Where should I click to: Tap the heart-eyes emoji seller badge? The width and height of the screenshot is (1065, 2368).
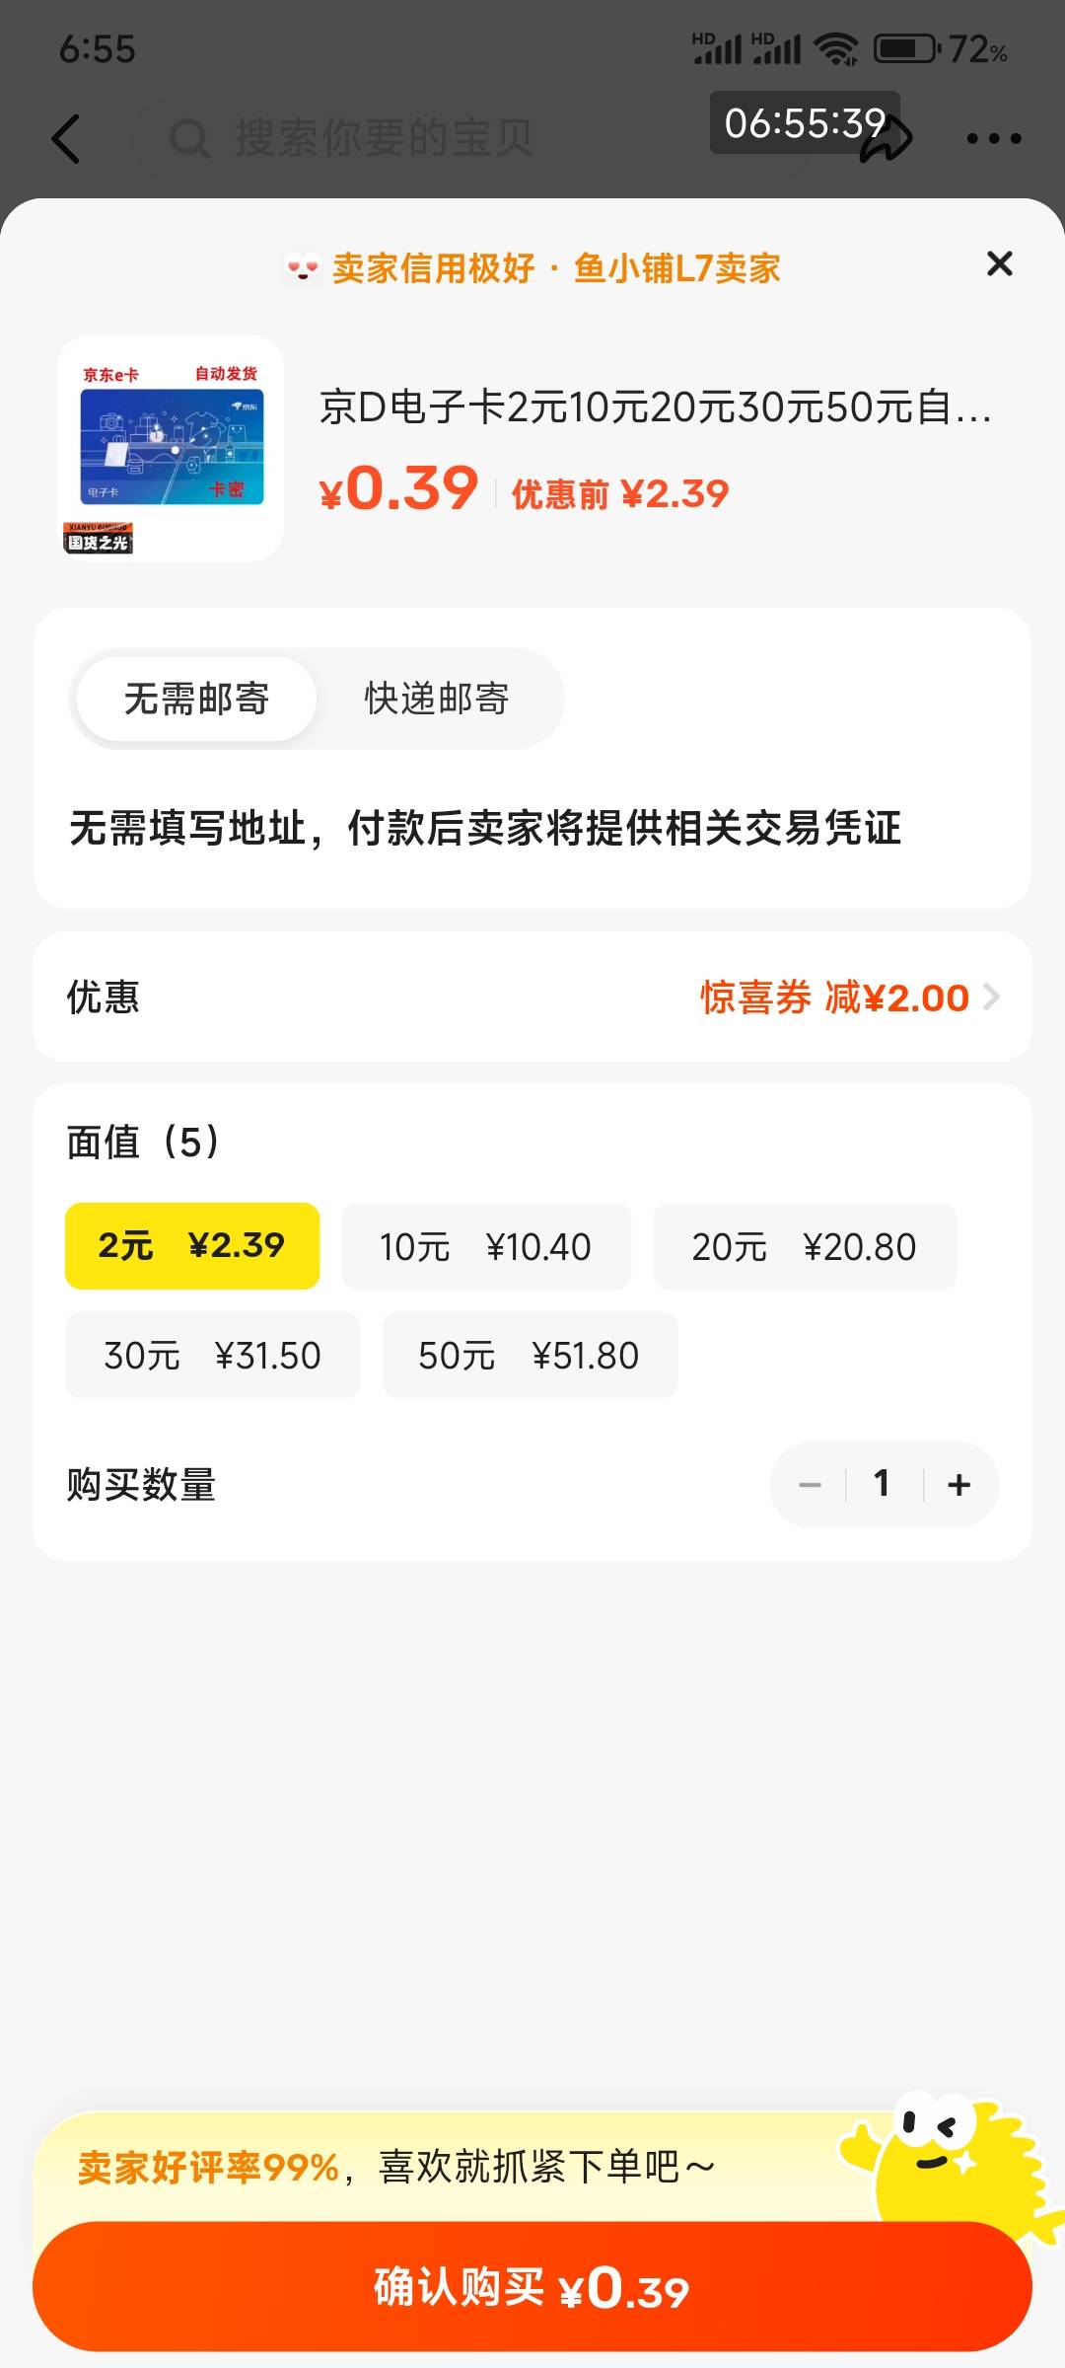coord(303,267)
